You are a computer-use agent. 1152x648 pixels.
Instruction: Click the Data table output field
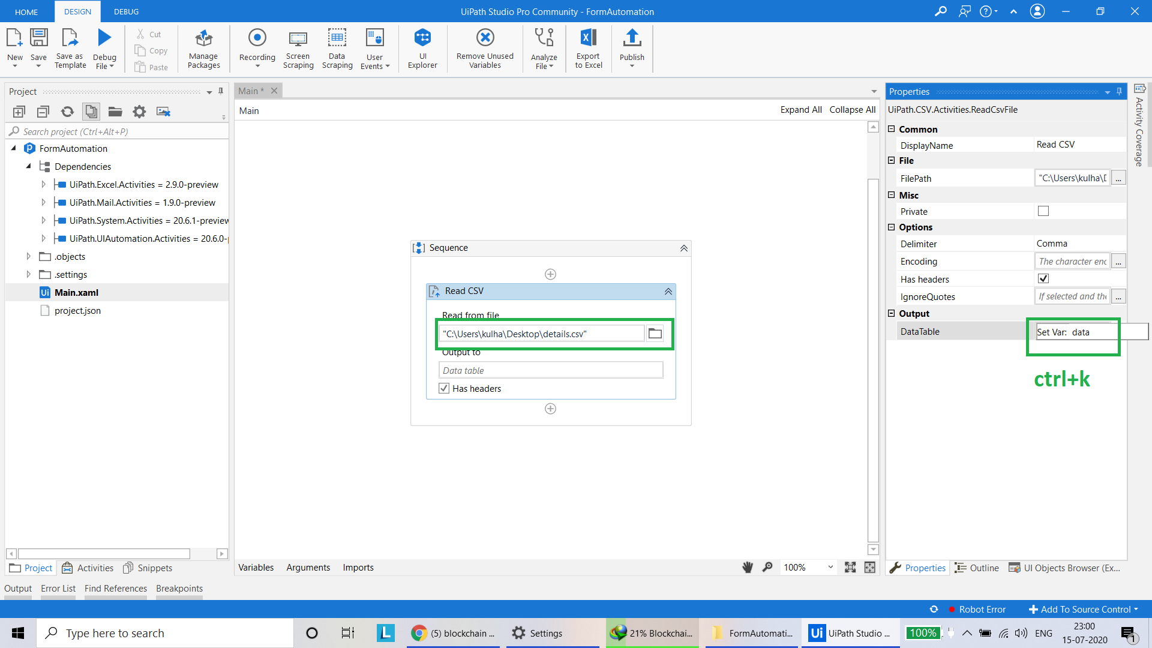tap(550, 370)
